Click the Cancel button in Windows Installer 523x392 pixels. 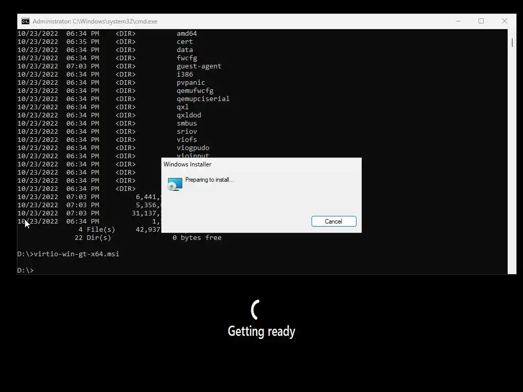[334, 222]
